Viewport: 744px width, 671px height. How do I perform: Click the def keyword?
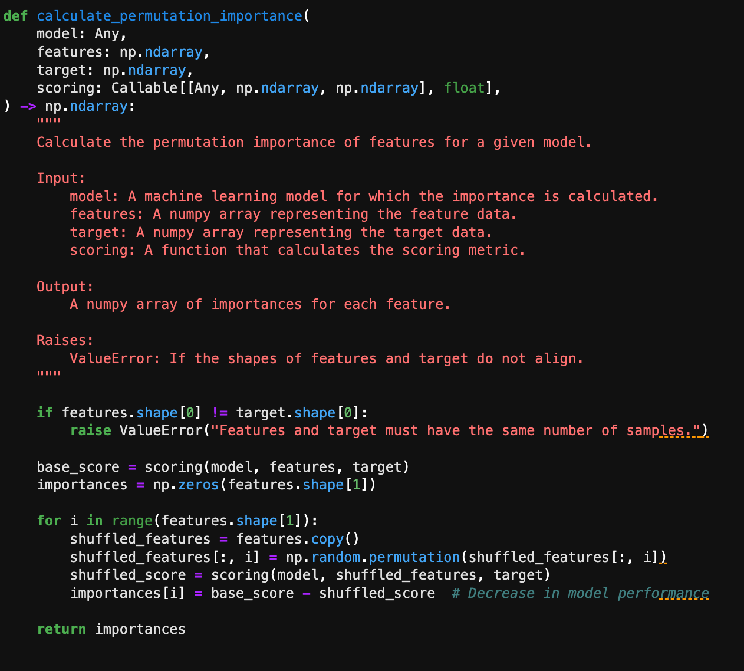coord(15,16)
